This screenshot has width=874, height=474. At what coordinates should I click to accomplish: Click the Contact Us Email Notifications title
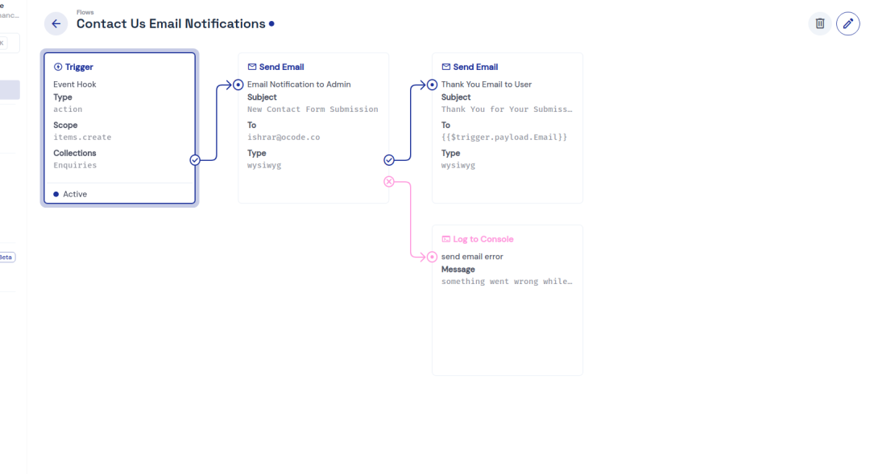tap(171, 24)
